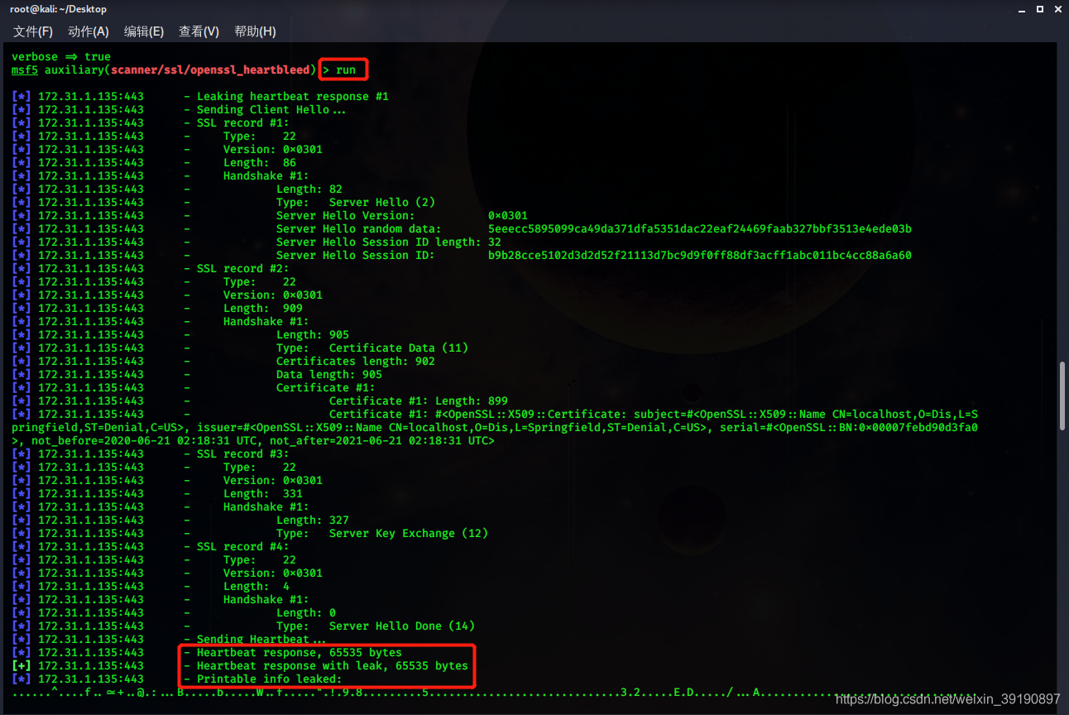Open the 动作(A) menu
Screen dimensions: 1069x715
pos(89,31)
